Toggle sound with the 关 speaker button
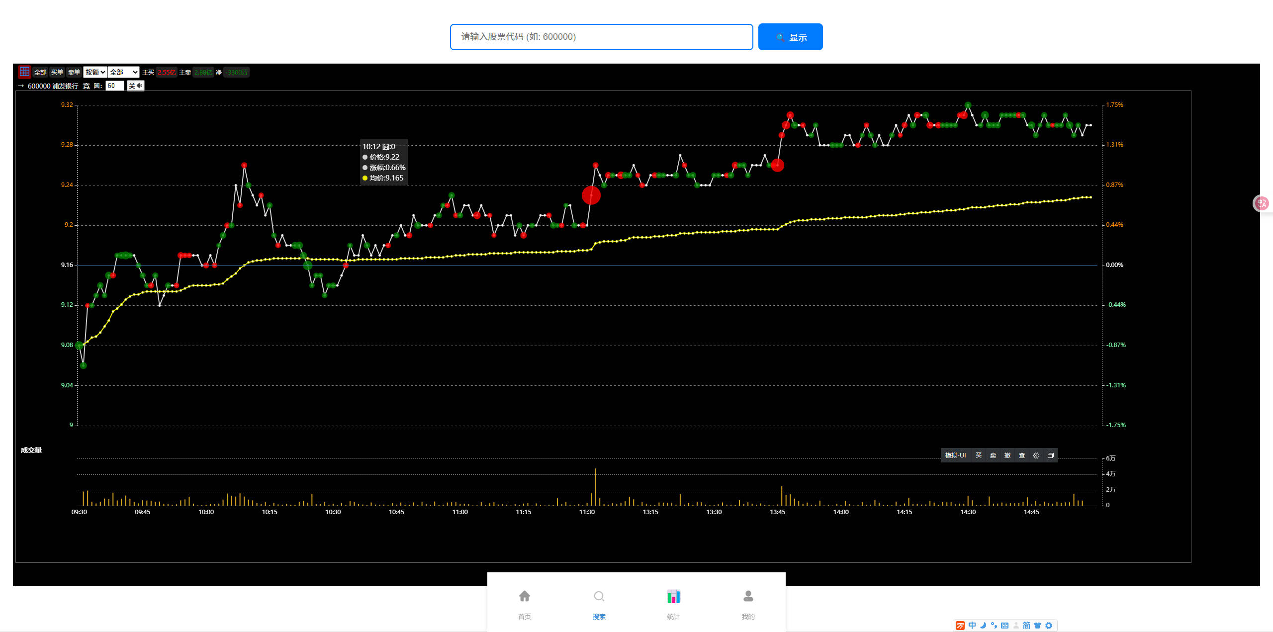The image size is (1273, 632). [x=135, y=86]
